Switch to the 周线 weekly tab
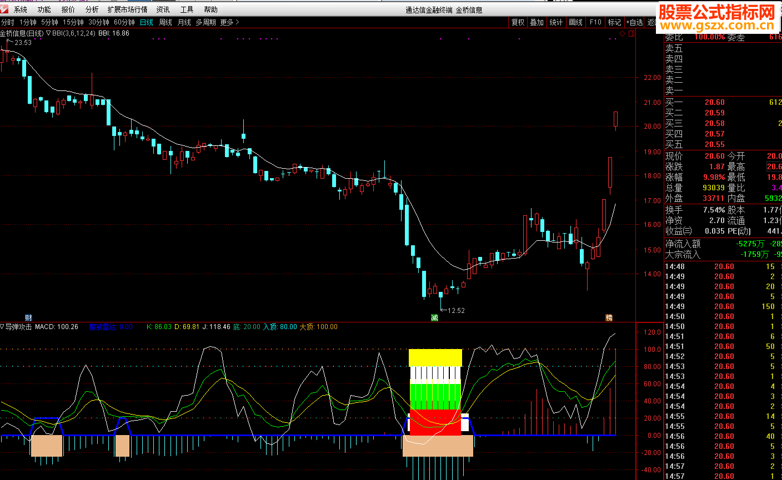782x480 pixels. tap(166, 22)
